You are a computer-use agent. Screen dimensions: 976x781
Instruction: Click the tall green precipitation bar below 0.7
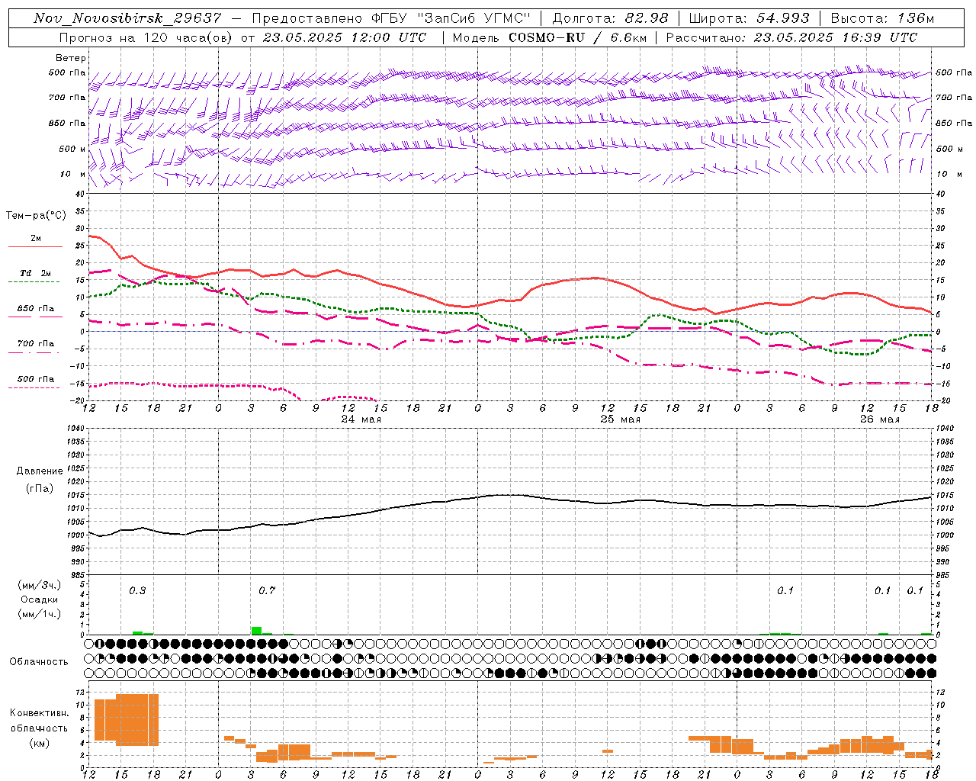(x=256, y=631)
